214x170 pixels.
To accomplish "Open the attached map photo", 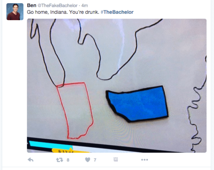I will click(x=117, y=86).
